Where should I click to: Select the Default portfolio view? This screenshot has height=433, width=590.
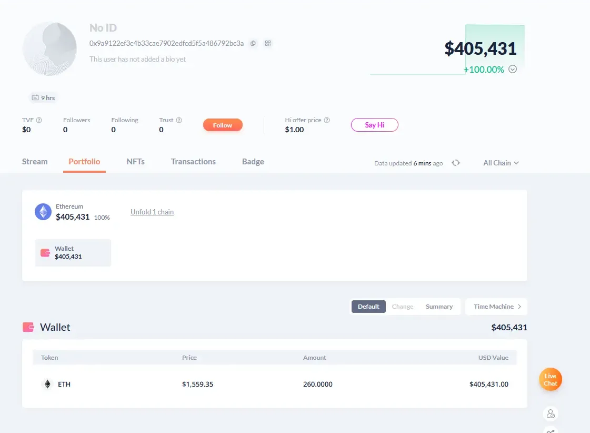pyautogui.click(x=368, y=306)
